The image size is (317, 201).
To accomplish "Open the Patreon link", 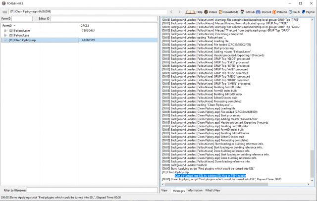I will (x=282, y=11).
